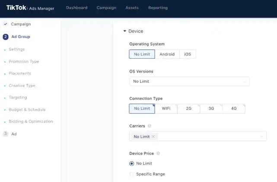Click the Campaign step checkmark icon

[x=6, y=24]
